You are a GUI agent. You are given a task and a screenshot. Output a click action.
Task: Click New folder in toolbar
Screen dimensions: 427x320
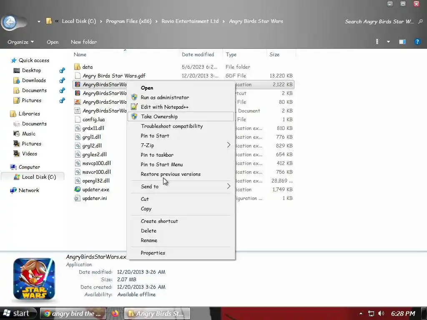point(83,42)
